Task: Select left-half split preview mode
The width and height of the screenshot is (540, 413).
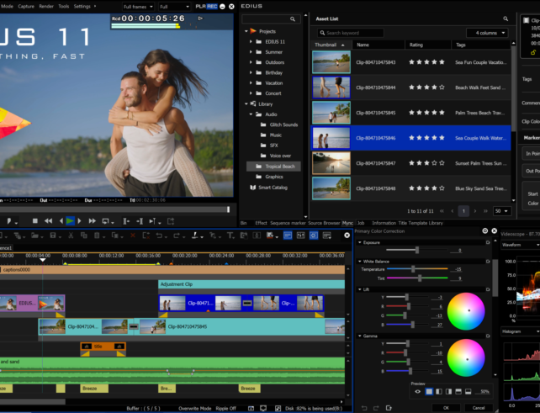Action: (439, 392)
